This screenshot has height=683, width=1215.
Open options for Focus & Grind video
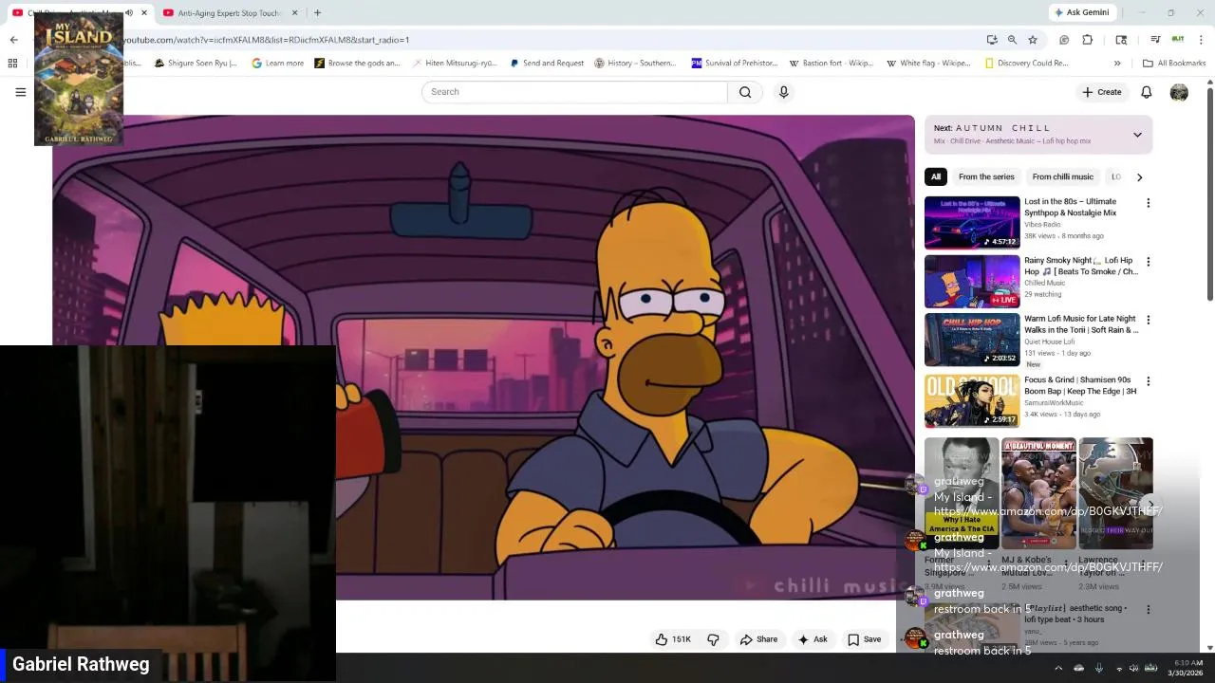pyautogui.click(x=1148, y=381)
